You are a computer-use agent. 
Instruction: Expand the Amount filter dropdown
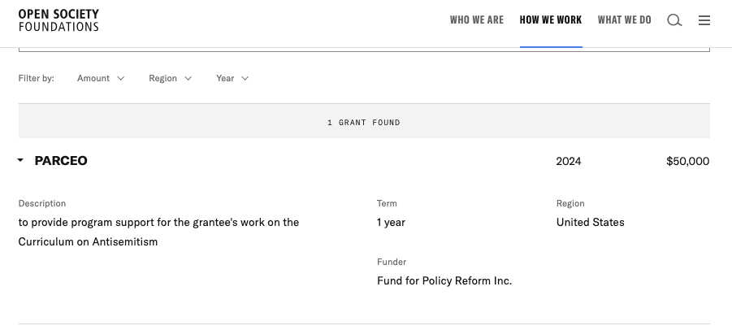[x=101, y=78]
